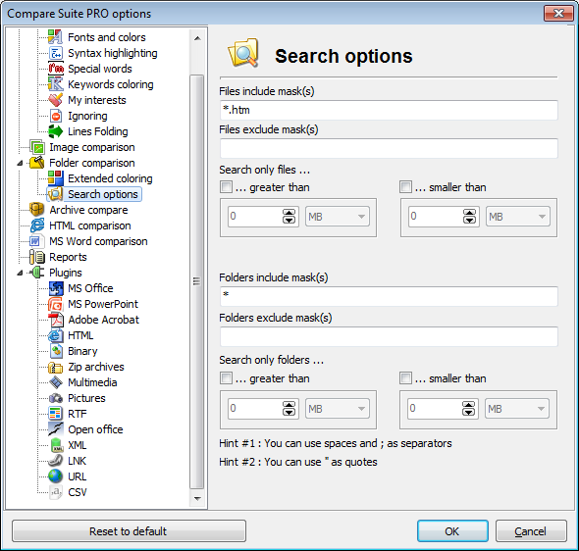This screenshot has height=551, width=579.
Task: Enable folders greater than checkbox
Action: 226,378
